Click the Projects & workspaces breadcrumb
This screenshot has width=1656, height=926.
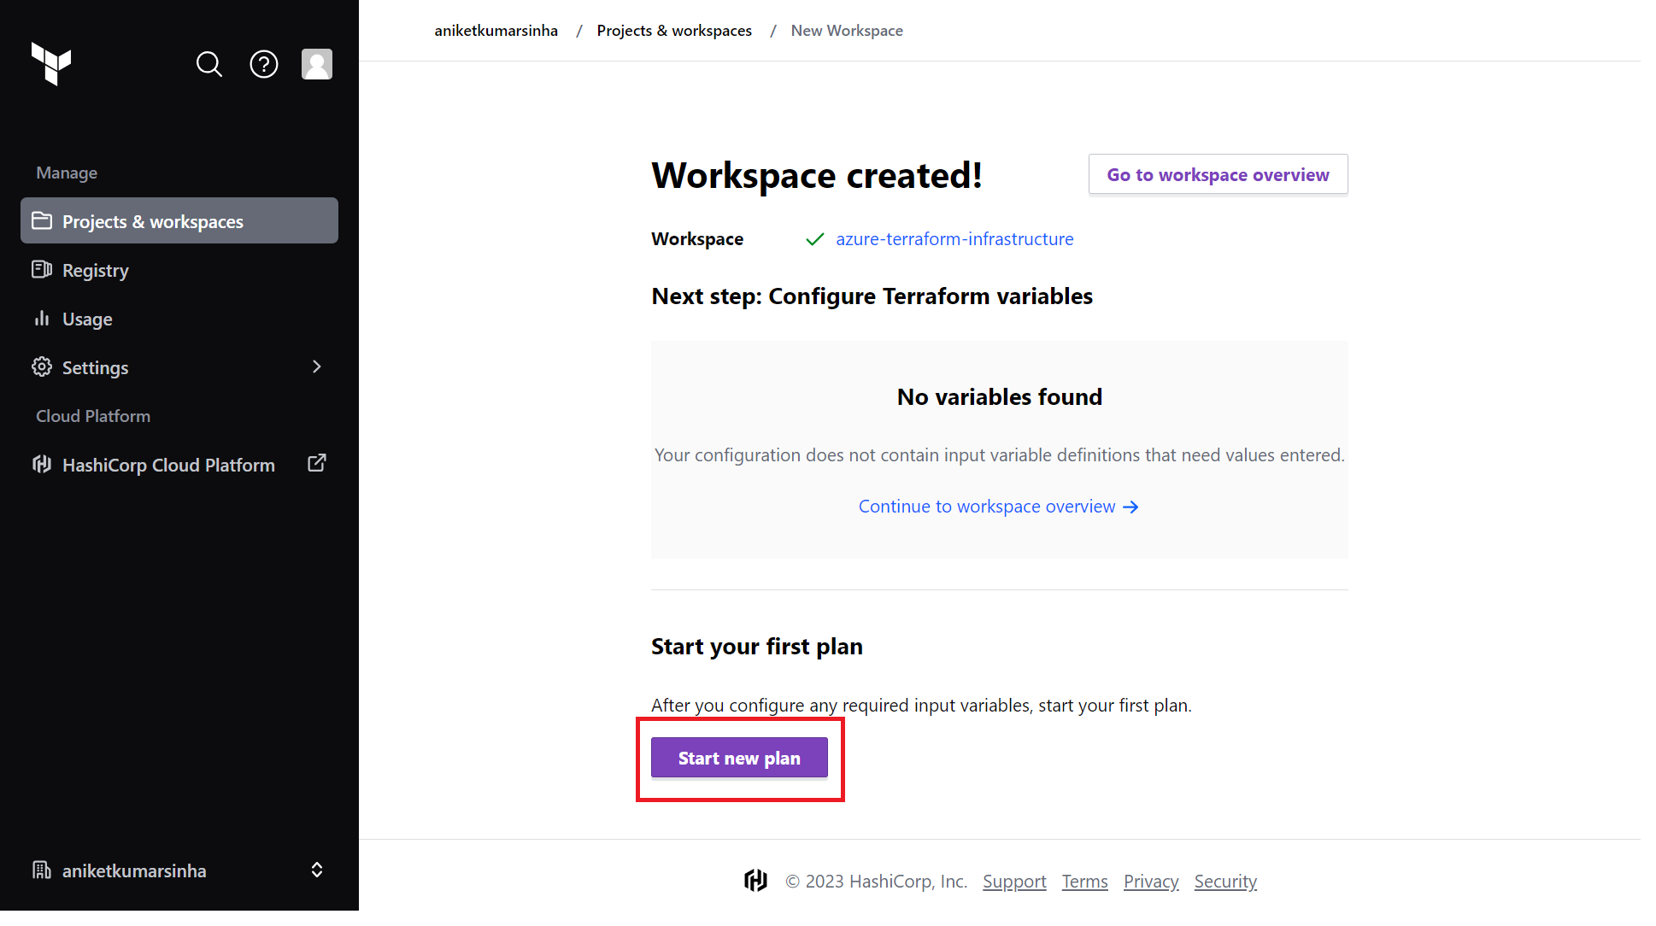point(674,31)
